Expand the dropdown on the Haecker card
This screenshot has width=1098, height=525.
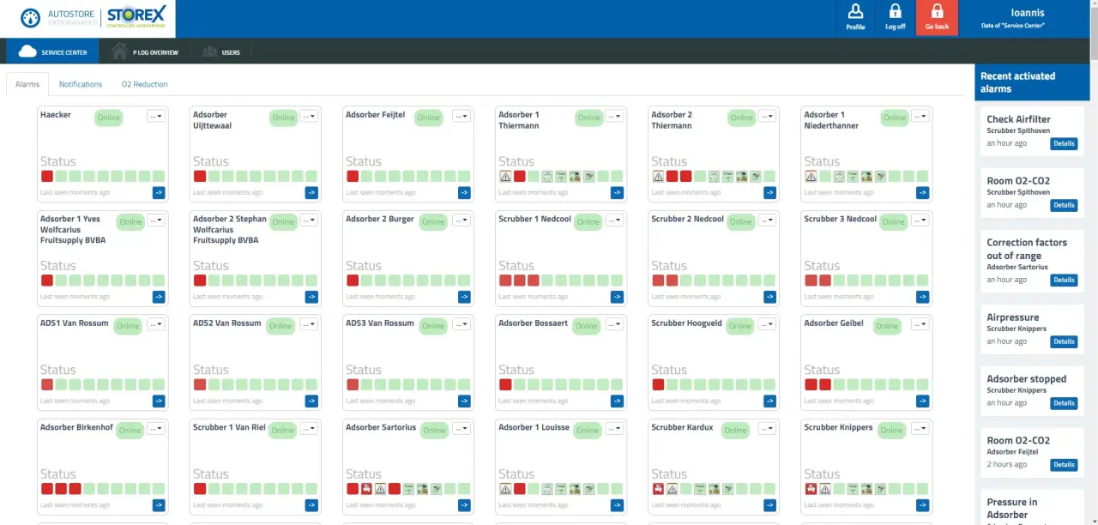coord(156,116)
